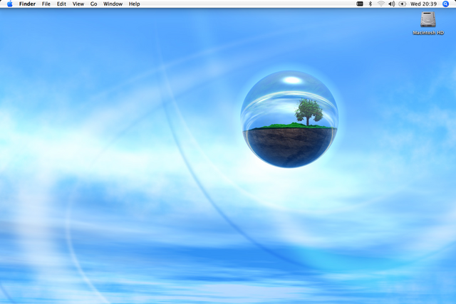Show the AirPort Wi-Fi status menu

click(381, 4)
